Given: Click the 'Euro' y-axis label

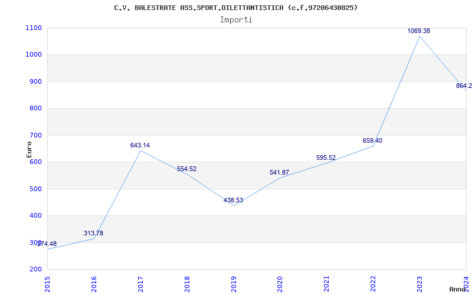Looking at the screenshot, I should (x=29, y=149).
